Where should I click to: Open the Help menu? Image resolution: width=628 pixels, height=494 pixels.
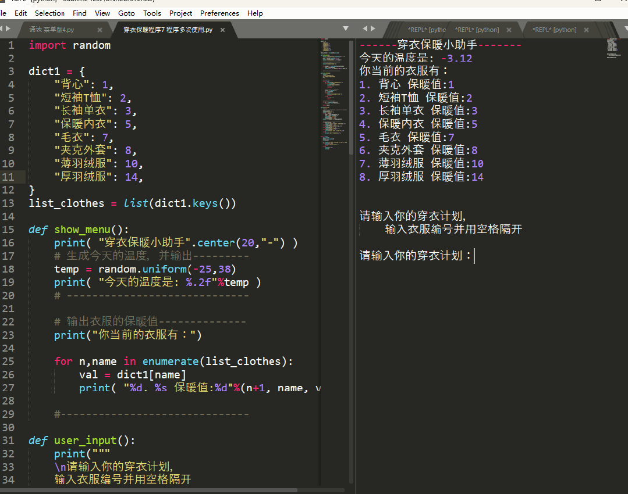click(255, 13)
